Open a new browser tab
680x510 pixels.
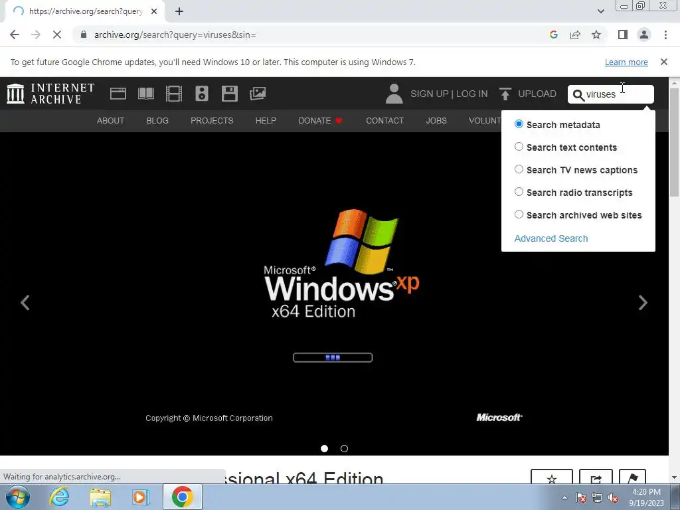pos(179,11)
